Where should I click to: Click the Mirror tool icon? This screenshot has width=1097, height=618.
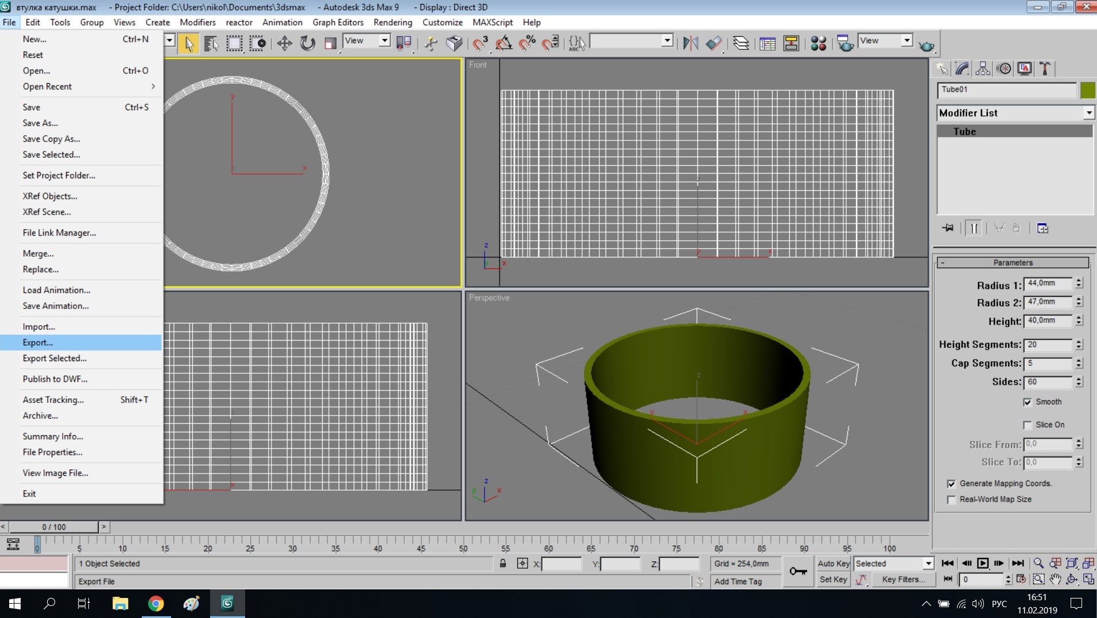point(691,44)
